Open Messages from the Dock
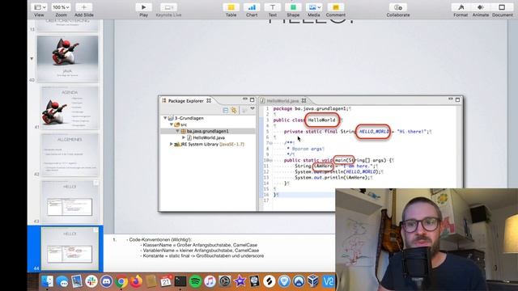 coord(62,281)
